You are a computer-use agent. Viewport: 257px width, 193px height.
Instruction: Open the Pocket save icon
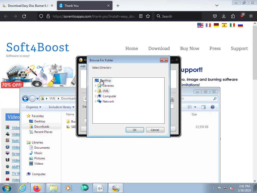tap(215, 16)
